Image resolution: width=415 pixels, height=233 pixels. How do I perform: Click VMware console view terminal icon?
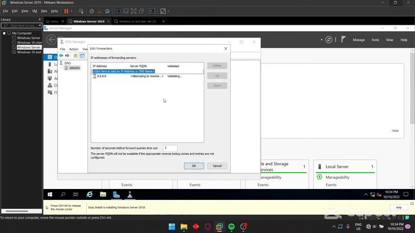[152, 11]
